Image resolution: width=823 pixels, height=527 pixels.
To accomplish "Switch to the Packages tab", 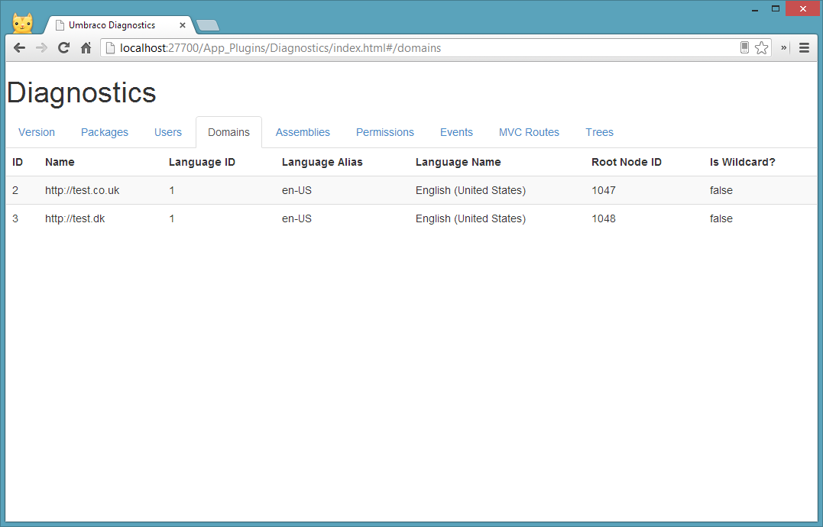I will click(105, 132).
